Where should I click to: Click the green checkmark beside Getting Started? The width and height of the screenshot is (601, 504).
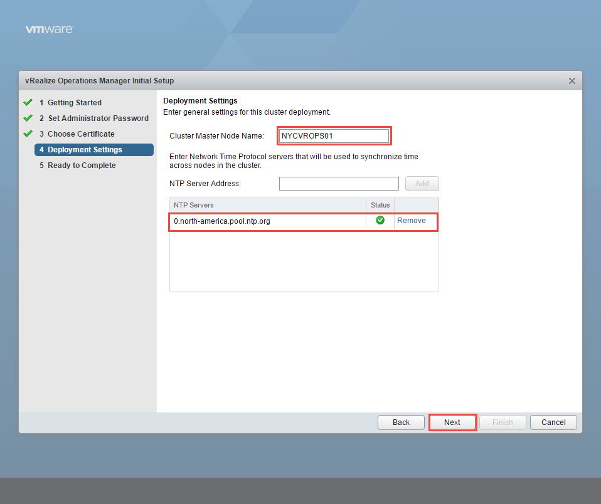click(x=28, y=102)
